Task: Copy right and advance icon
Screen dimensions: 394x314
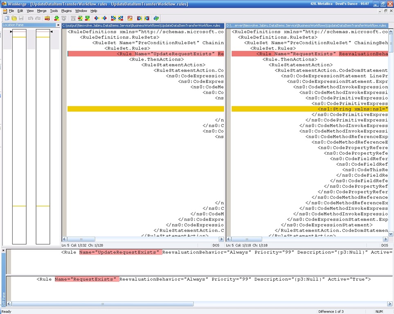Action: 113,18
